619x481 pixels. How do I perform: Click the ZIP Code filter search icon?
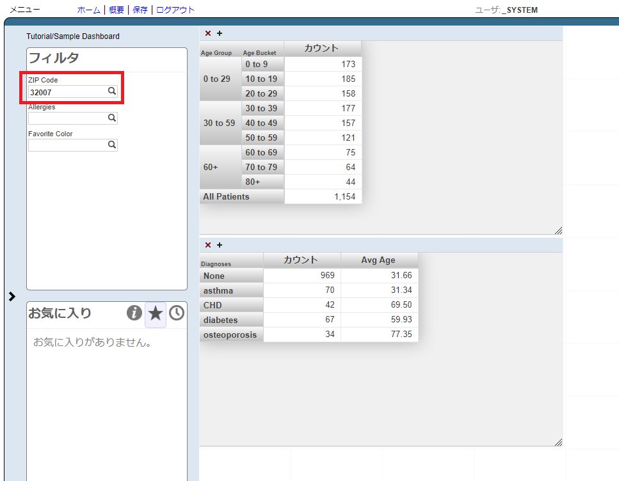tap(111, 91)
